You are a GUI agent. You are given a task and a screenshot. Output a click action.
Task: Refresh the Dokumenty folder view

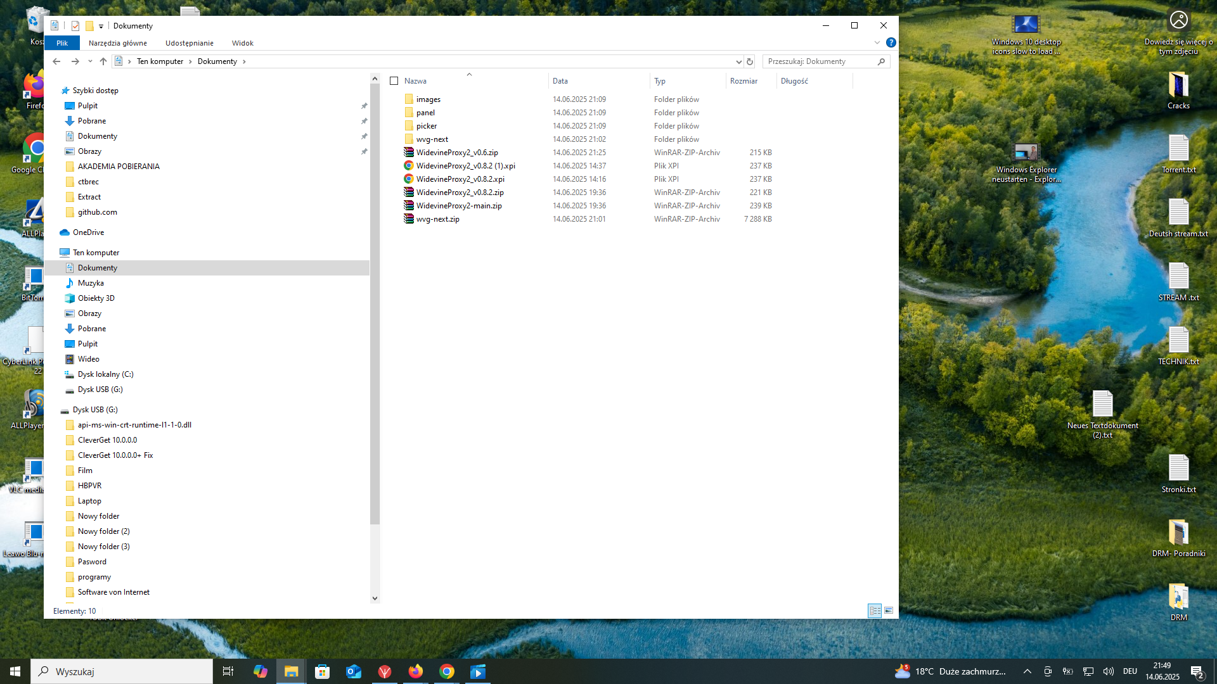pos(750,61)
